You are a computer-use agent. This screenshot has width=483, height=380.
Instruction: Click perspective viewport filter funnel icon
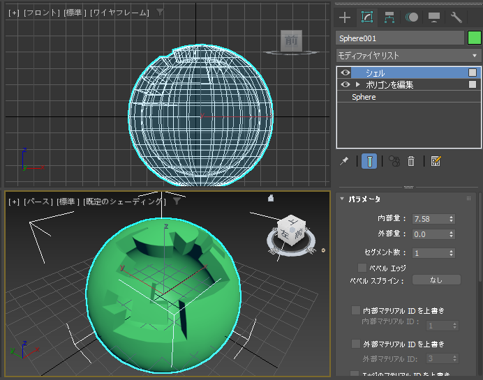tap(177, 202)
